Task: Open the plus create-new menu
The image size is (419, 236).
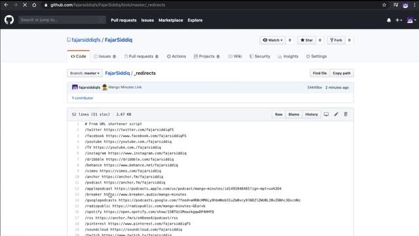Action: [x=399, y=20]
